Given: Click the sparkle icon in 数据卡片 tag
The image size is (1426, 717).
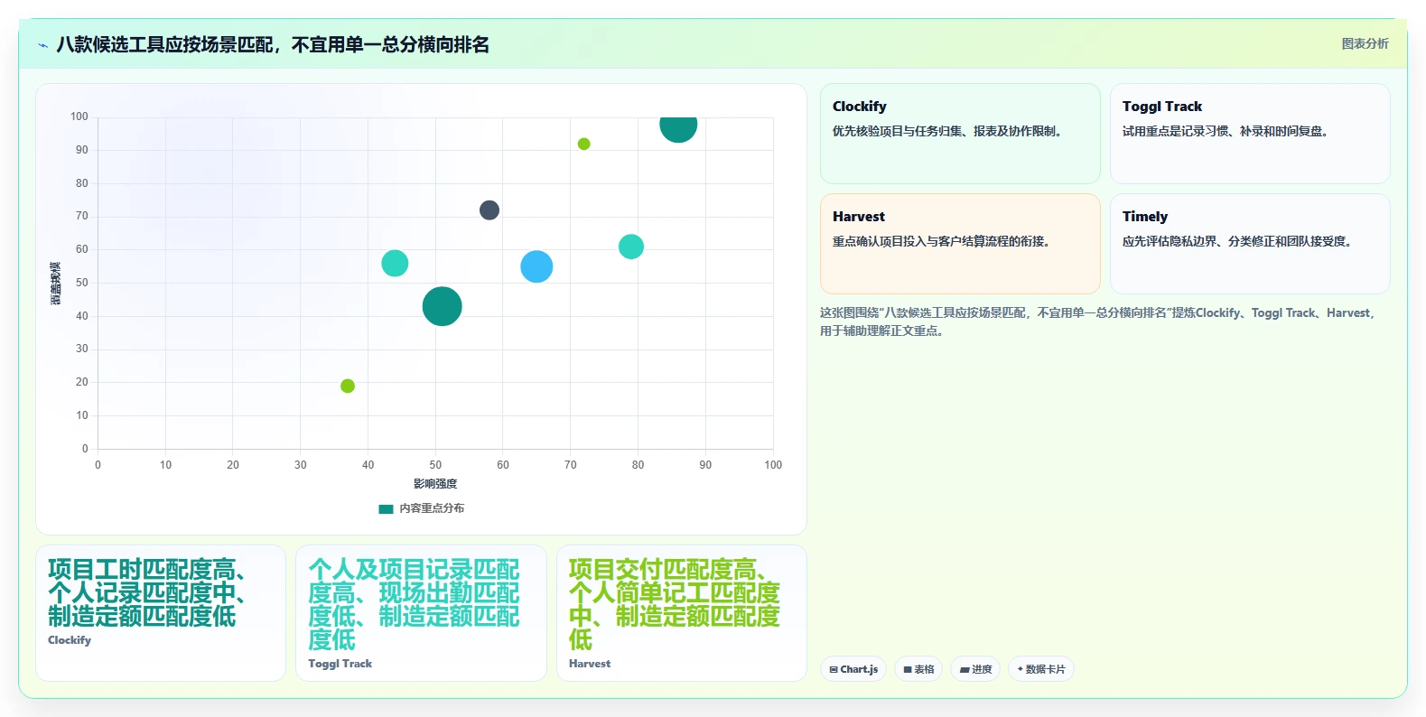Looking at the screenshot, I should (1020, 669).
